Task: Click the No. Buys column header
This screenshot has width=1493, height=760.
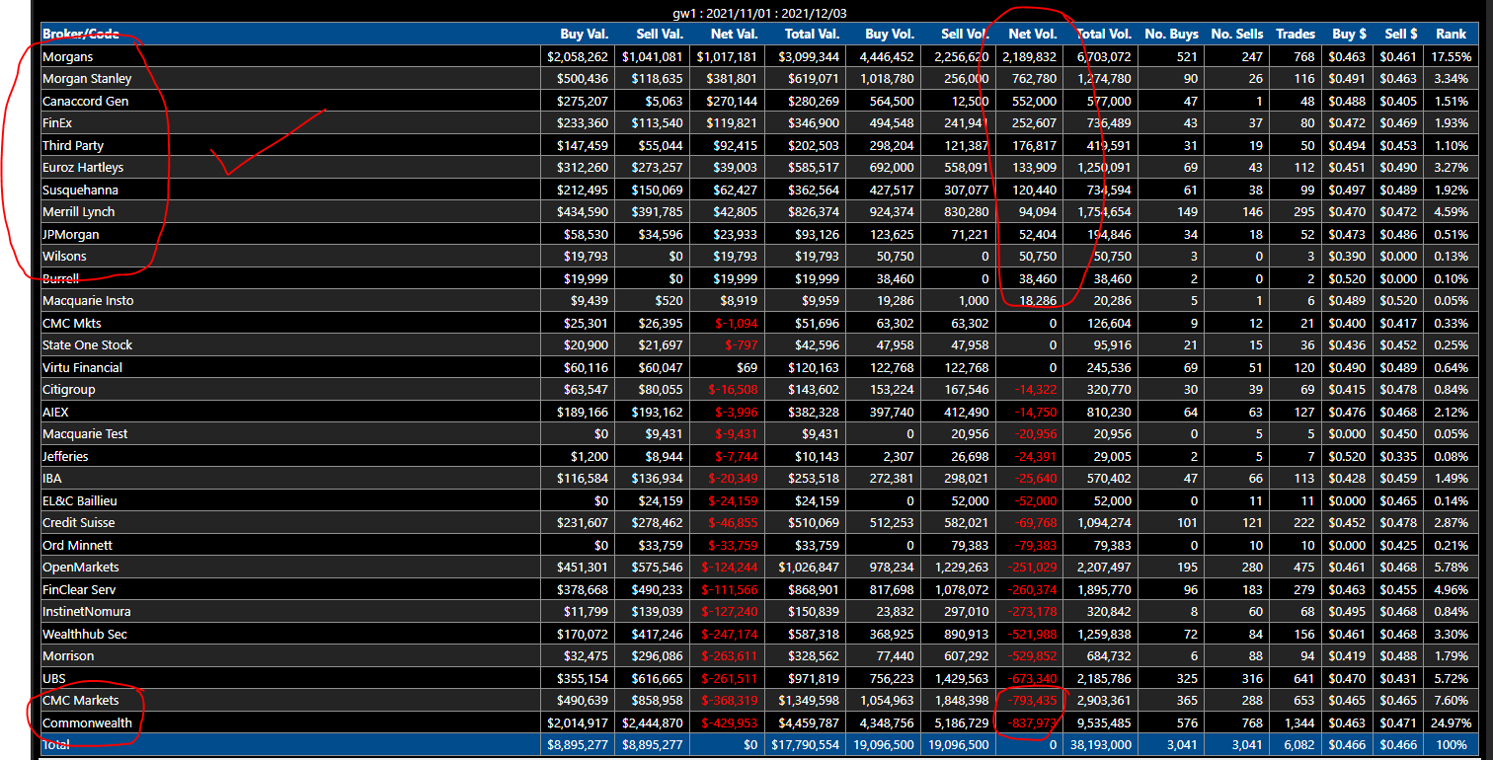Action: click(1171, 35)
